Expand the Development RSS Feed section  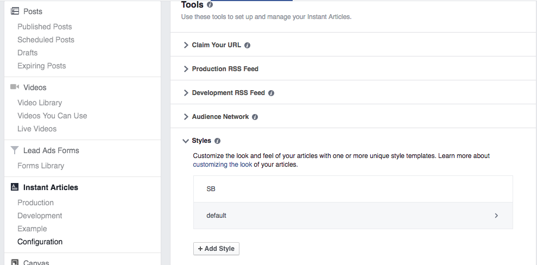click(186, 93)
